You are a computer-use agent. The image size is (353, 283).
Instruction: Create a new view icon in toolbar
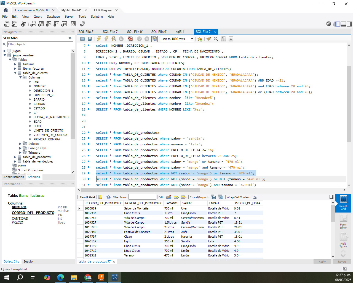coord(49,24)
